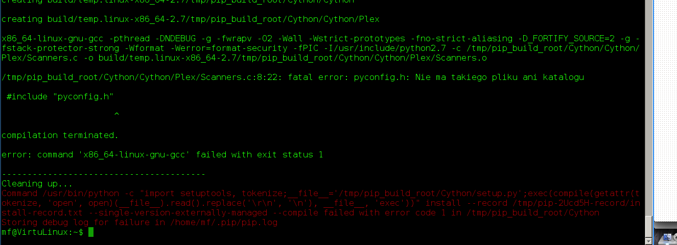Grab the terminal vertical scrollbar thumb
The height and width of the screenshot is (245, 677).
tap(649, 226)
